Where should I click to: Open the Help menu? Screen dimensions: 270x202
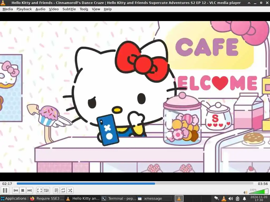click(x=108, y=9)
